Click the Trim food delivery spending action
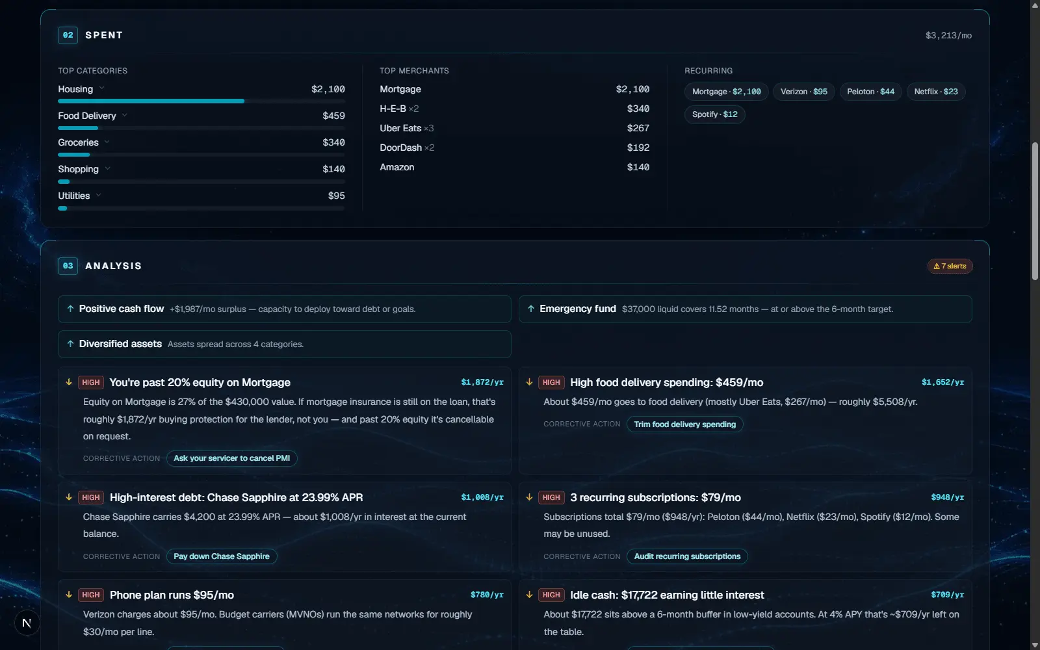Screen dimensions: 1040x650 tap(685, 424)
